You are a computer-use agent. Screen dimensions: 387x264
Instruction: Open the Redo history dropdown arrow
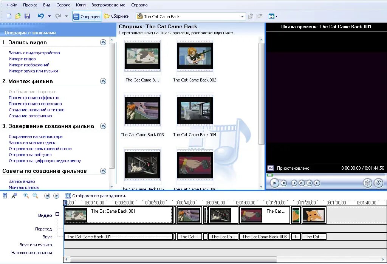[x=66, y=16]
